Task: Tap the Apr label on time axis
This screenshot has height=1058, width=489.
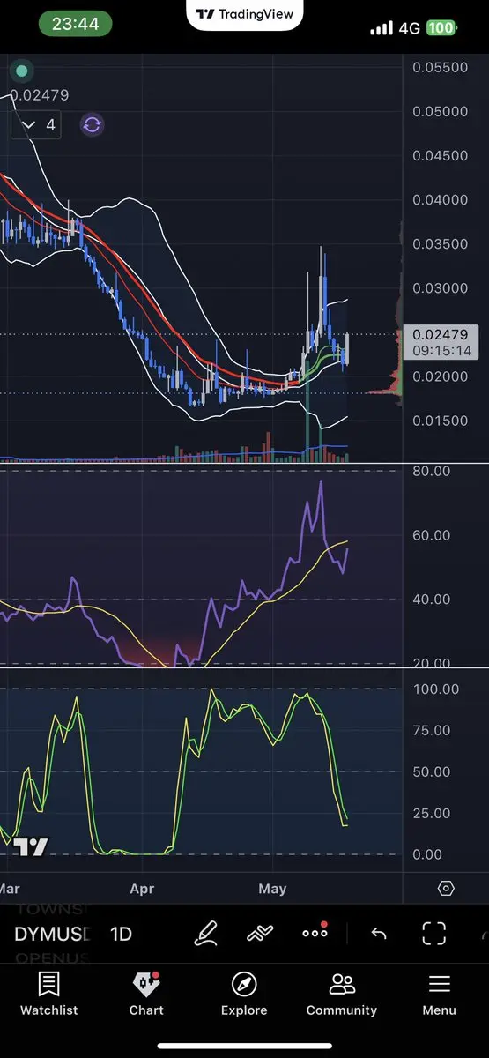Action: pos(142,889)
